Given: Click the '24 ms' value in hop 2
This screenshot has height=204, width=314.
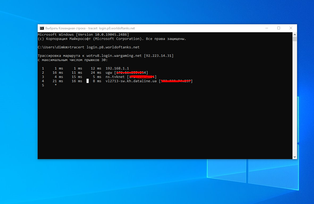Looking at the screenshot, I should 96,73.
